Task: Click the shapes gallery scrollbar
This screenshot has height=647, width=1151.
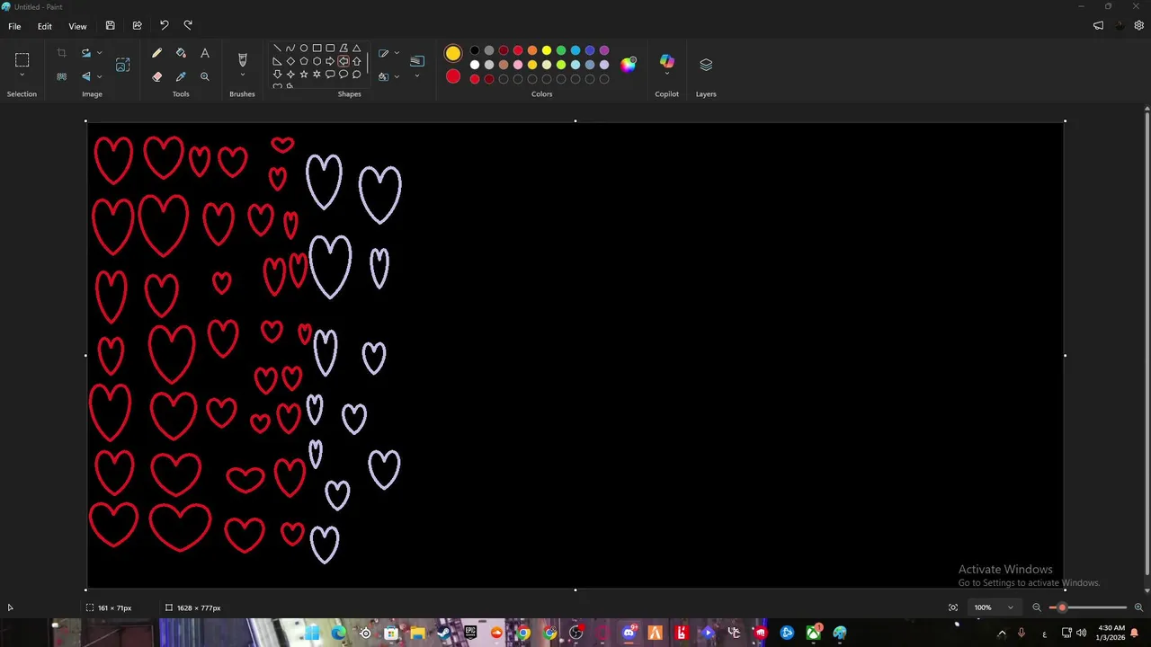Action: pos(367,65)
